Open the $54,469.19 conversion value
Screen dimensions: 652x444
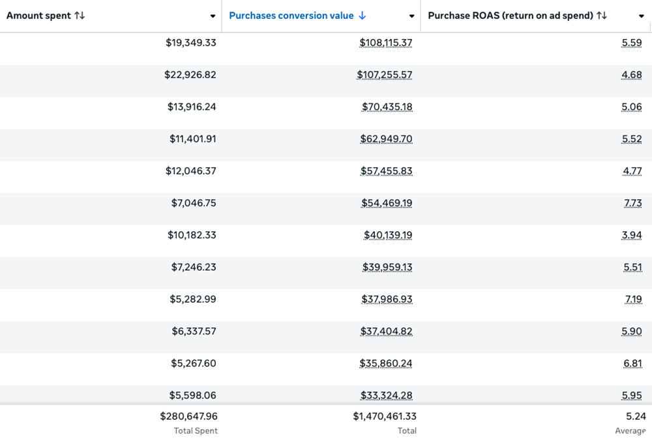387,203
